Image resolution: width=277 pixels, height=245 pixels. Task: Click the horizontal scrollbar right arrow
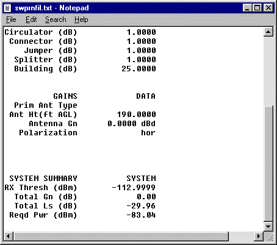click(x=259, y=236)
